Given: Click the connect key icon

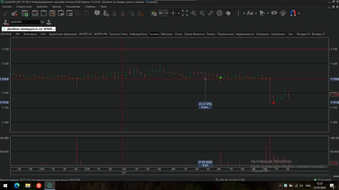Looking at the screenshot, I should (5, 13).
